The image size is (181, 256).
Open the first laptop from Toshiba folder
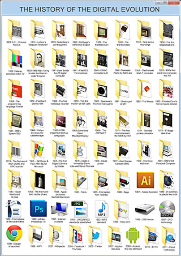click(x=101, y=180)
